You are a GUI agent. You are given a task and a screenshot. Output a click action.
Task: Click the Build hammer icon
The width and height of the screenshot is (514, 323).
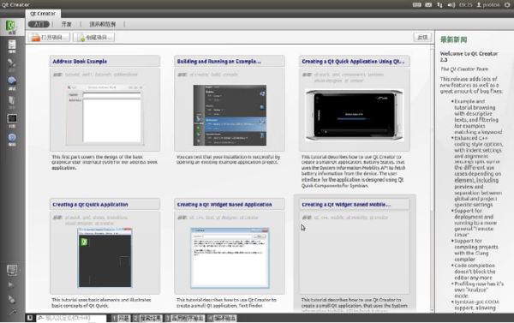tap(12, 312)
